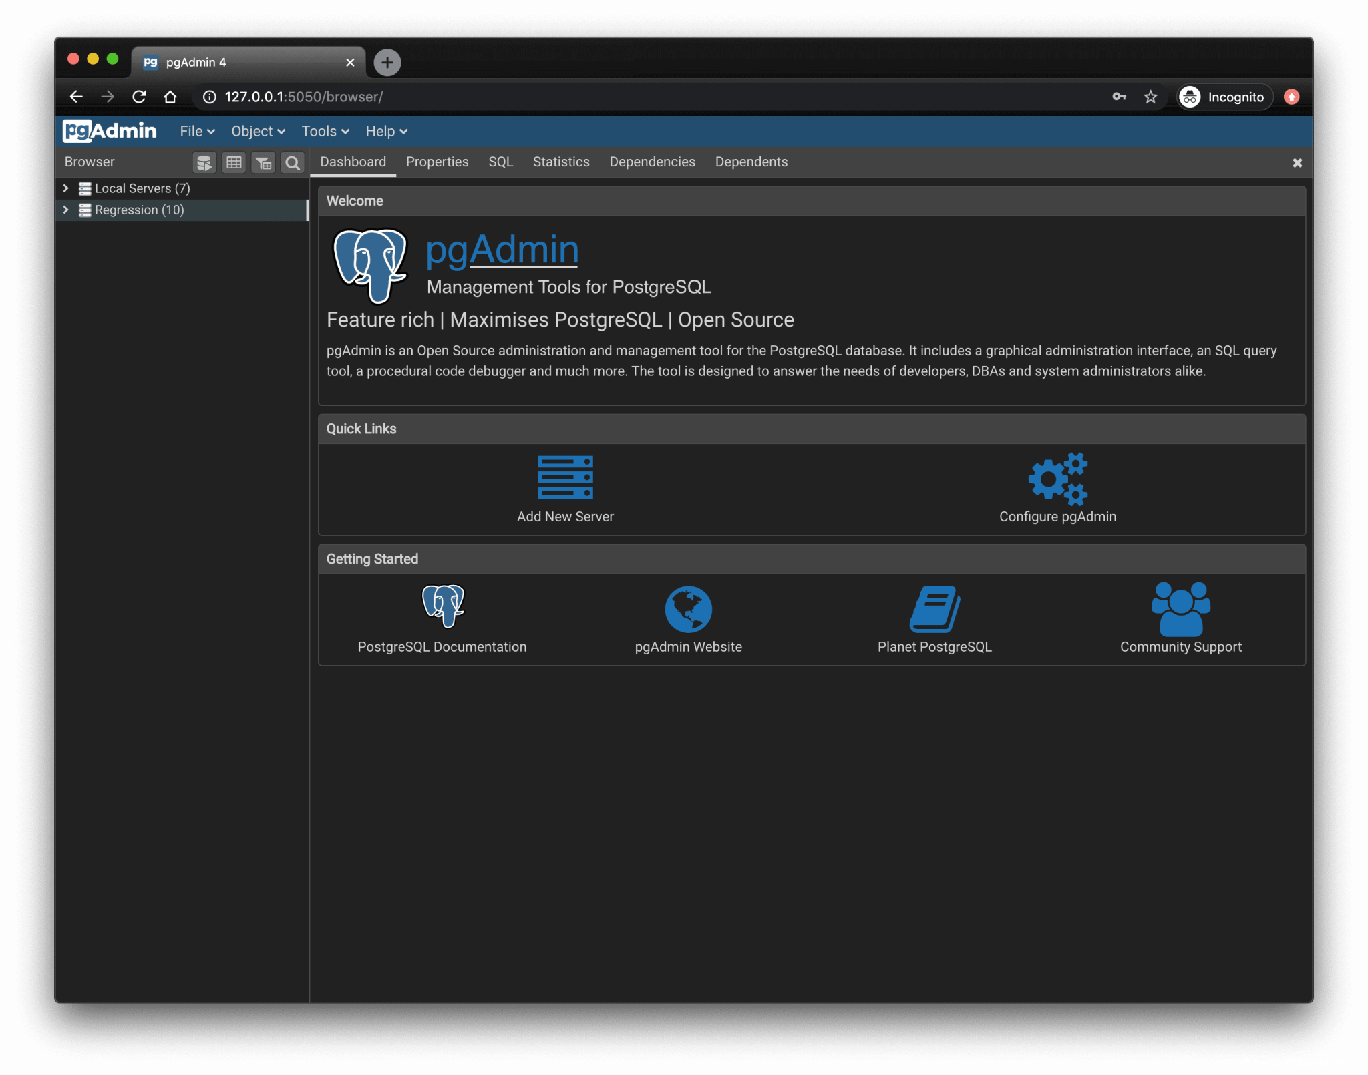Open Planet PostgreSQL book icon
Screen dimensions: 1368x1075
[934, 608]
